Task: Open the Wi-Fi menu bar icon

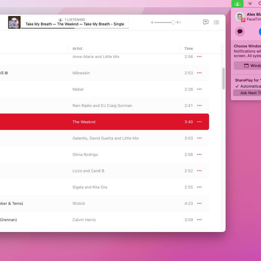Action: tap(250, 4)
